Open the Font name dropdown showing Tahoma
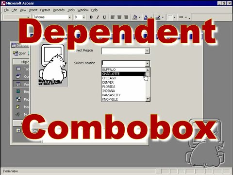The image size is (233, 175). pos(69,17)
